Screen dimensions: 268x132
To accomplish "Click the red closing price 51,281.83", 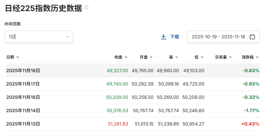I will 118,124.
